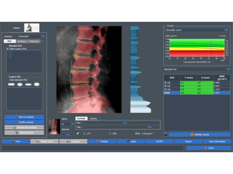The height and width of the screenshot is (174, 233).
Task: Open the microscope analysis tab
Action: [x=31, y=28]
